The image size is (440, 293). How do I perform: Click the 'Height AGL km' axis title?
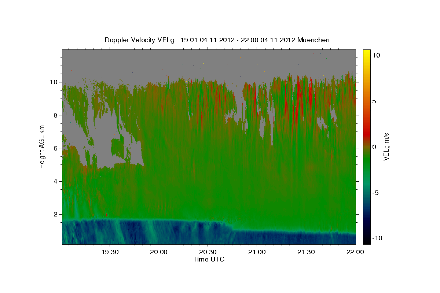click(x=42, y=146)
